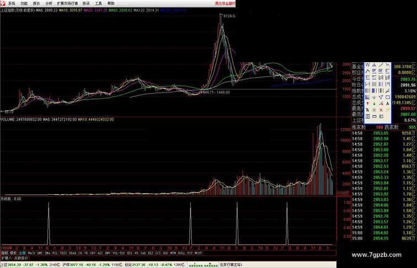This screenshot has width=417, height=268.
Task: Select the rising trend line drawing tool
Action: click(x=381, y=65)
